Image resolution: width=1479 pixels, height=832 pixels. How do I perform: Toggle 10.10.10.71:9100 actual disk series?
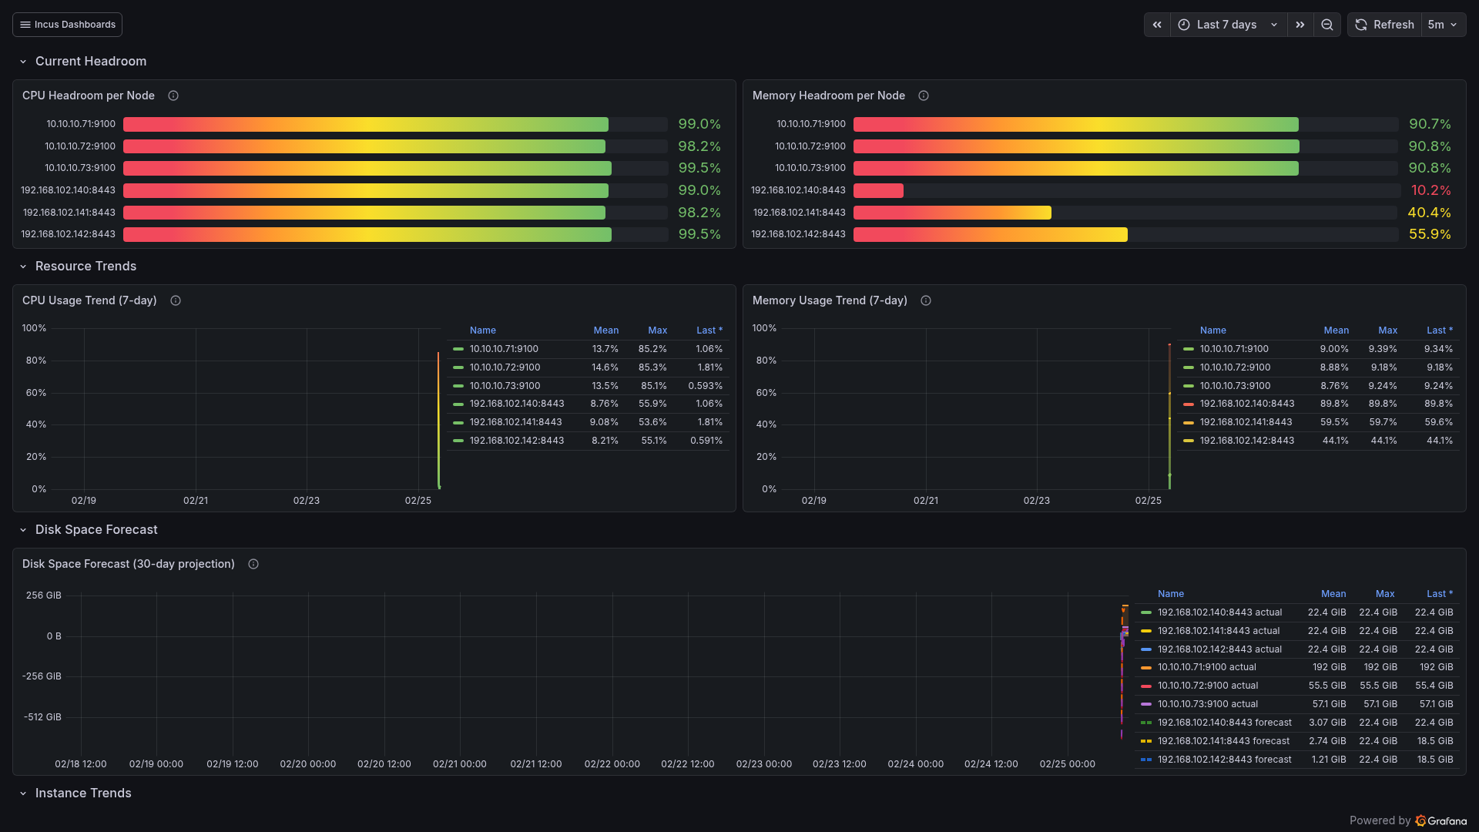[x=1206, y=667]
